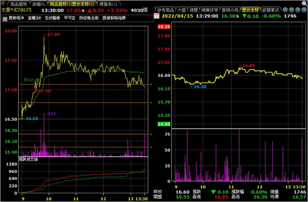
Task: Click the 最低 16.30 value
Action: [261, 197]
